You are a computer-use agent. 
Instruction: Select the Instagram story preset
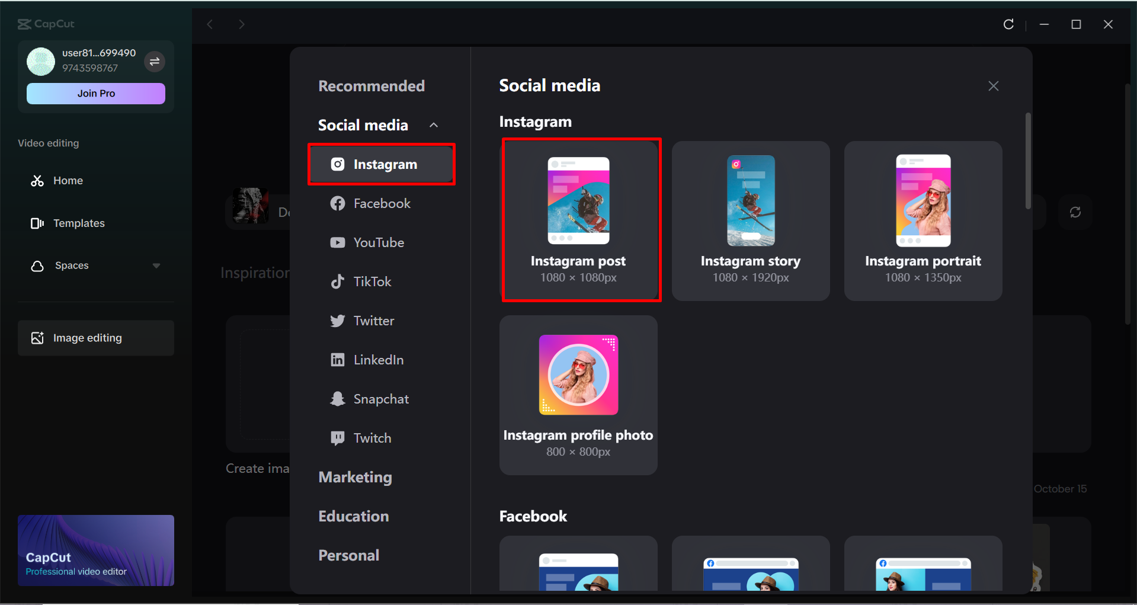tap(750, 220)
